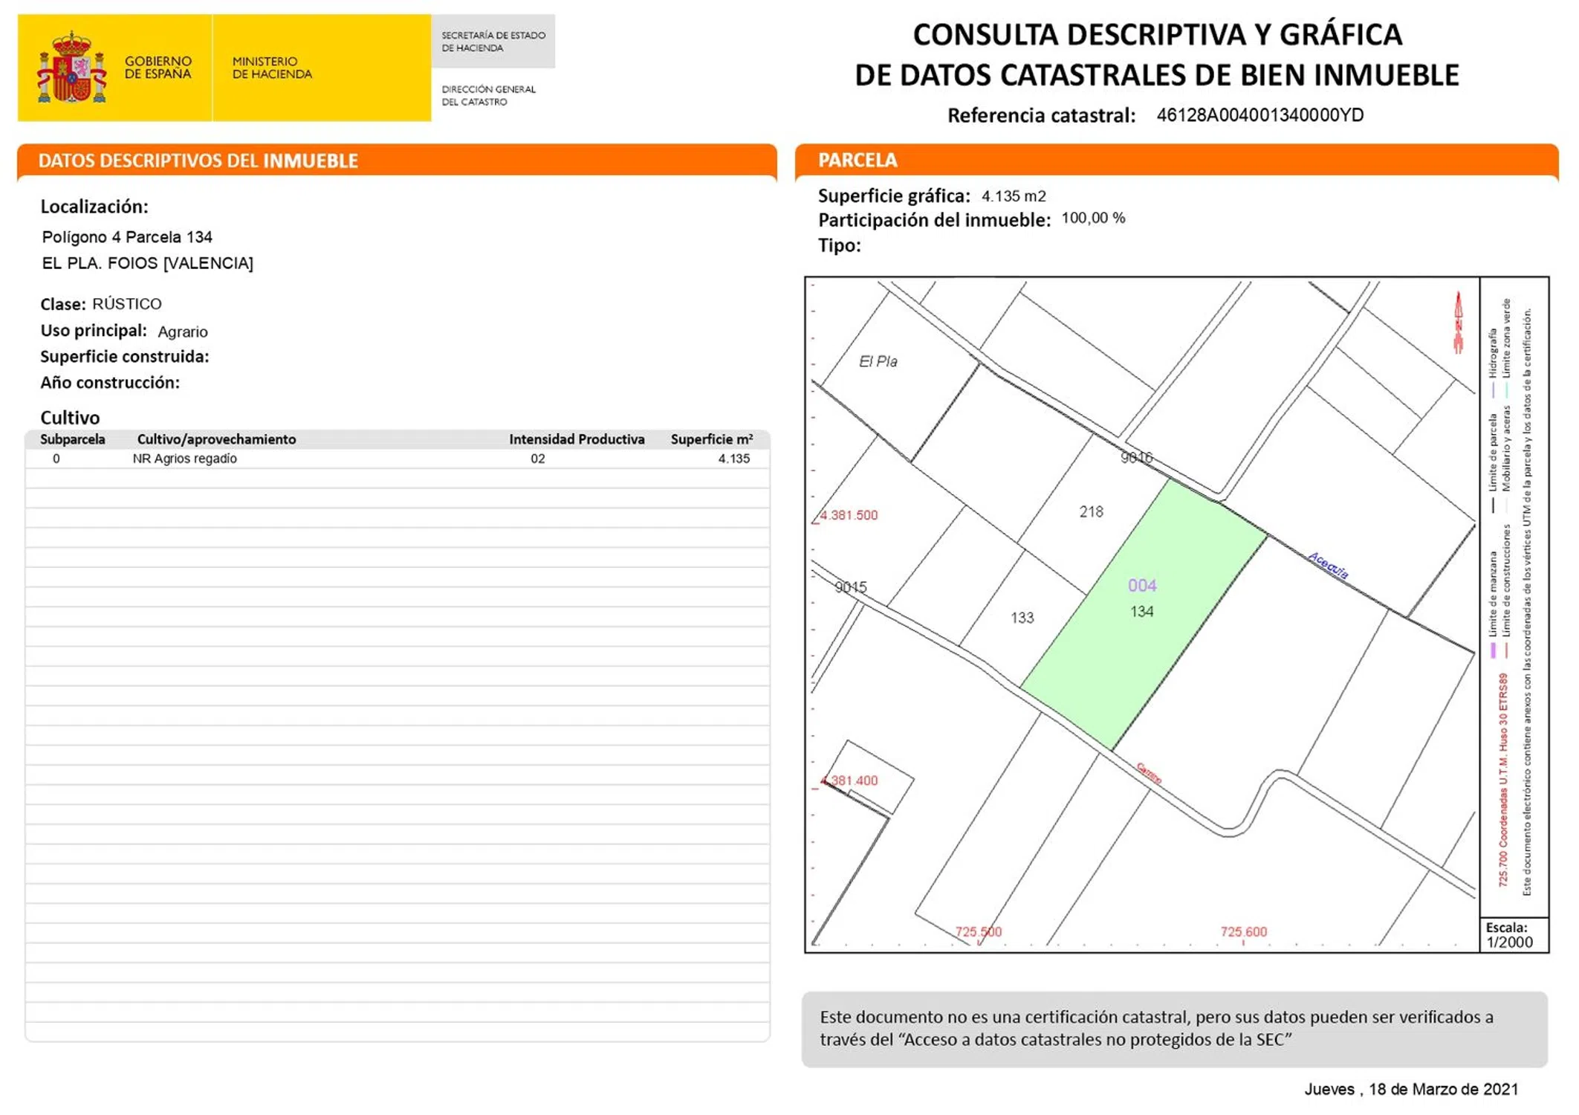Click the blue Acequia label on map
The height and width of the screenshot is (1115, 1579).
(1328, 566)
